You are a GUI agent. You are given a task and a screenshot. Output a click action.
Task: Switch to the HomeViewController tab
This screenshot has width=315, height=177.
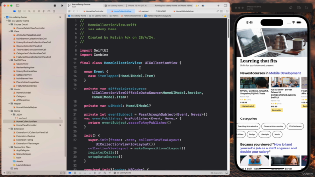94,11
